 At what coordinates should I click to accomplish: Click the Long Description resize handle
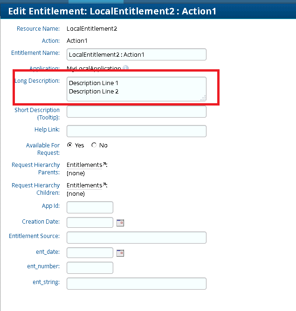click(203, 98)
